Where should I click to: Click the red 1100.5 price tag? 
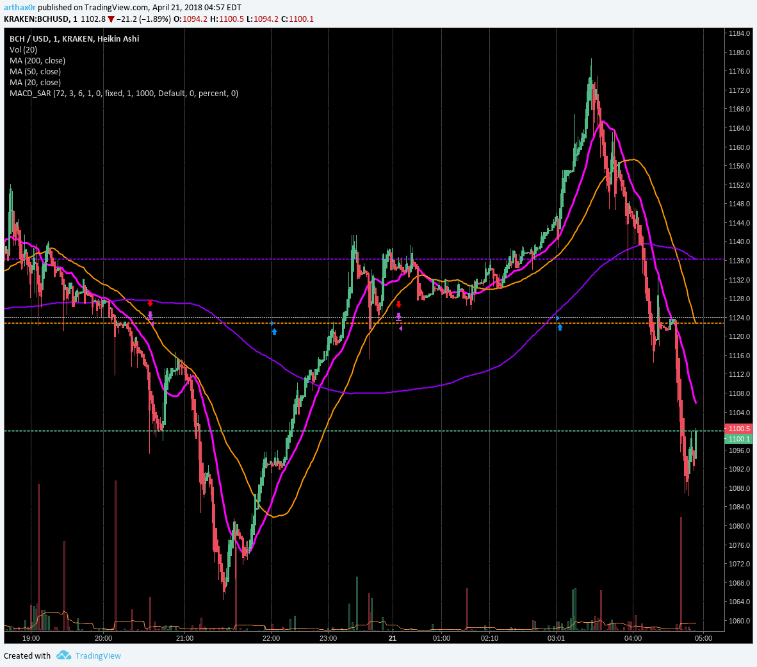pyautogui.click(x=738, y=429)
